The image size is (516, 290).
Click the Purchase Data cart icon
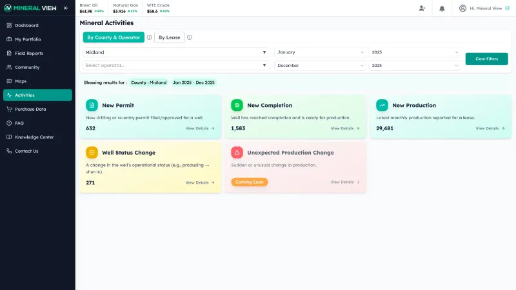coord(9,109)
